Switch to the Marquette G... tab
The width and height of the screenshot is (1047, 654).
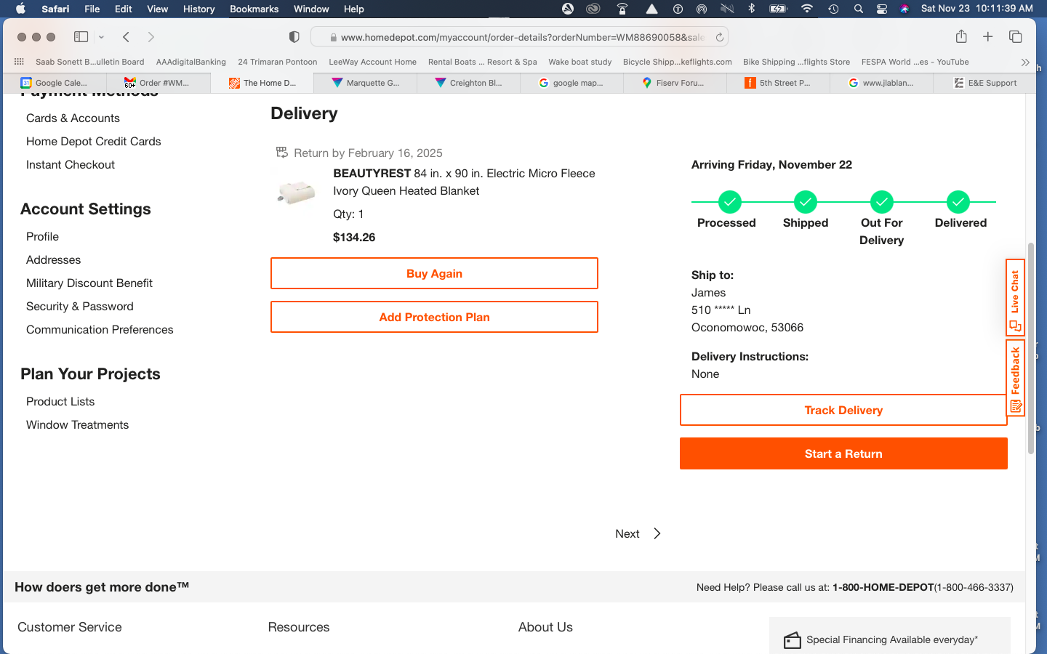pos(366,83)
